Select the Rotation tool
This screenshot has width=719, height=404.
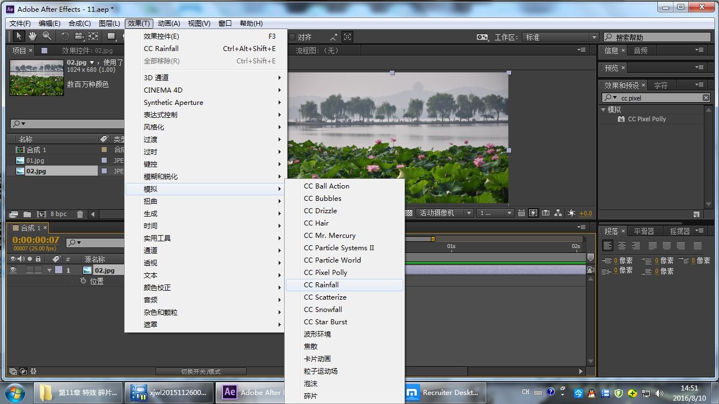[65, 36]
